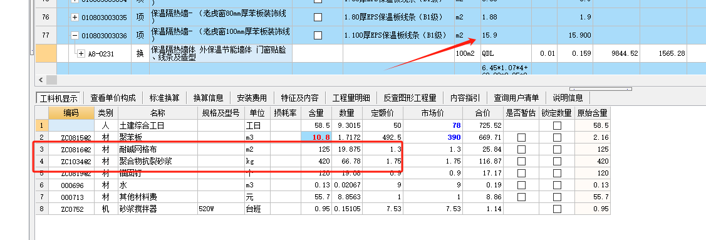706x240 pixels.
Task: Enable 是否暂估 for 耐碱网格布 row
Action: coord(521,149)
